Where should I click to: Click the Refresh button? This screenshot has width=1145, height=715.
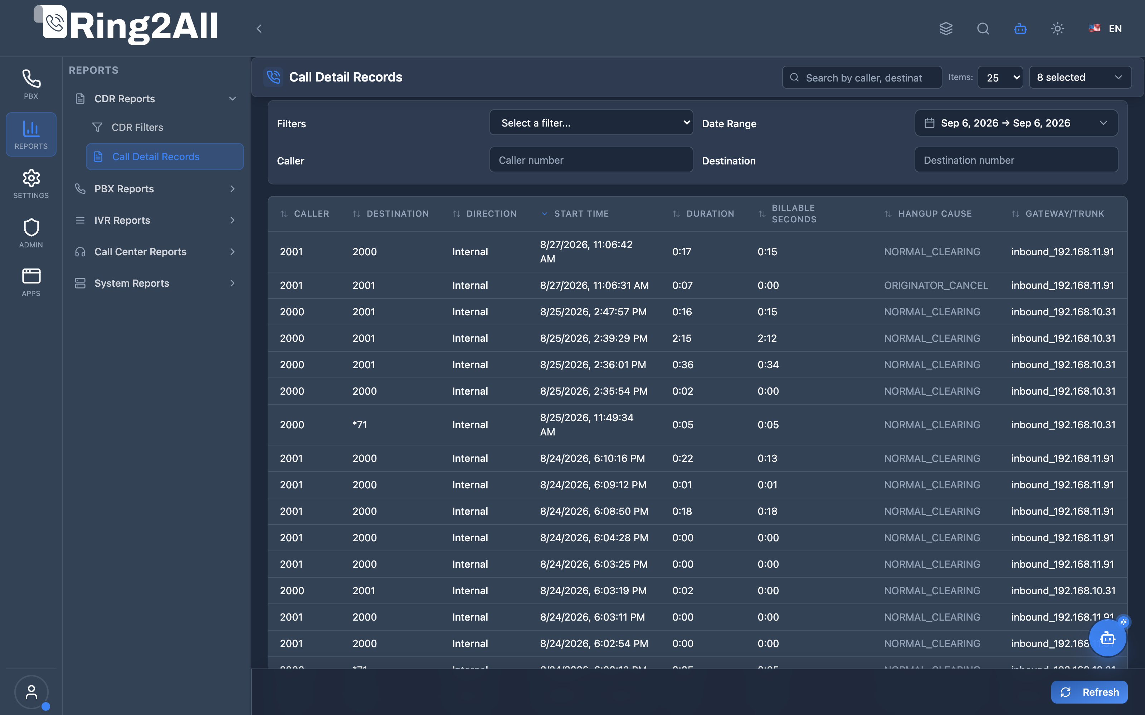[1089, 692]
